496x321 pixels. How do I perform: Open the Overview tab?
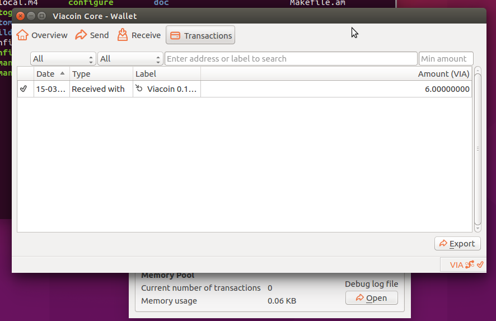click(42, 35)
